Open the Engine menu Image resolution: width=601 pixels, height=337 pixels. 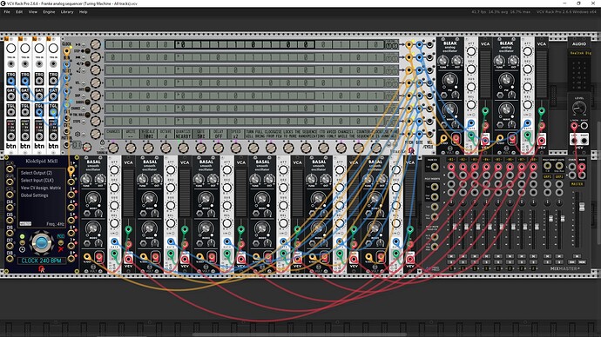click(49, 12)
